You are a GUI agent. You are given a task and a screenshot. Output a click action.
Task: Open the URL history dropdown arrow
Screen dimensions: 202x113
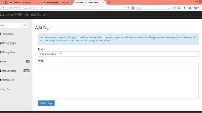pyautogui.click(x=126, y=8)
